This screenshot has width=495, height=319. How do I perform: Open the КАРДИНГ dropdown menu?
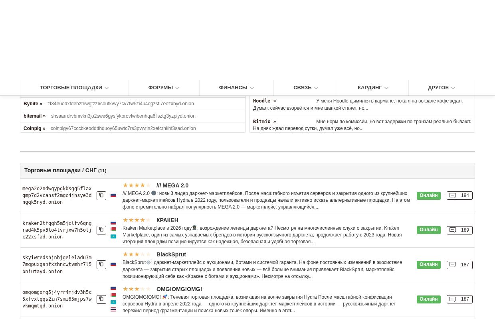tap(373, 88)
